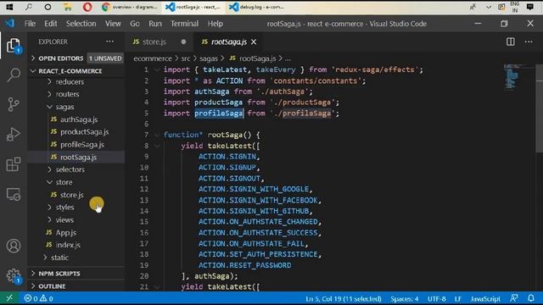The height and width of the screenshot is (305, 543).
Task: Open the Manage gear icon
Action: tap(14, 276)
